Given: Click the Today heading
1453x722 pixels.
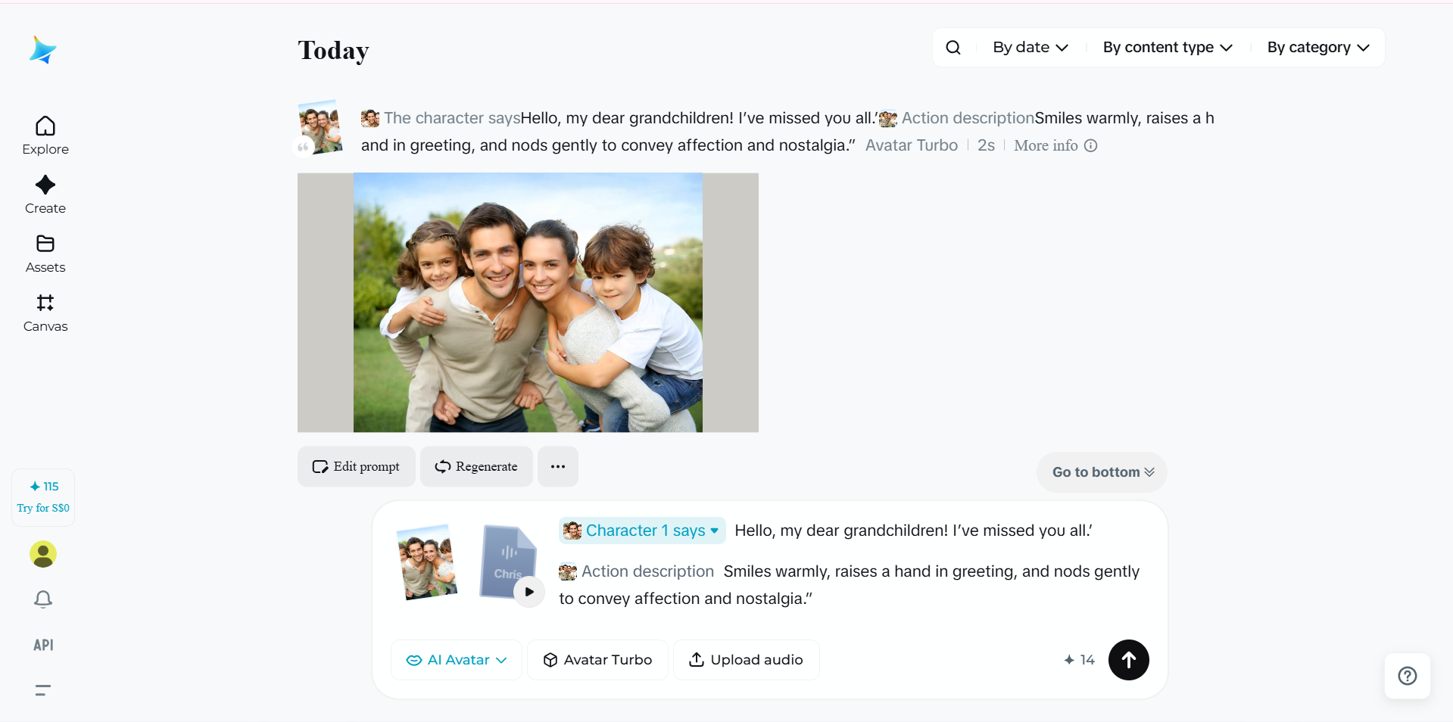Looking at the screenshot, I should tap(333, 50).
